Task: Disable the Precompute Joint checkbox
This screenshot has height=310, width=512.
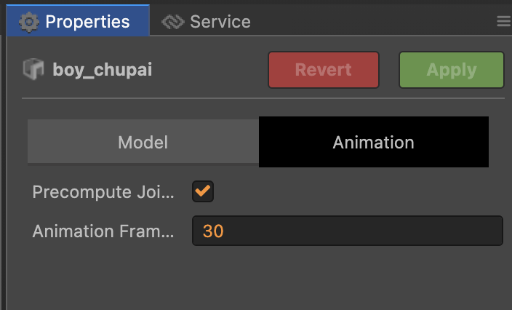Action: (x=203, y=192)
